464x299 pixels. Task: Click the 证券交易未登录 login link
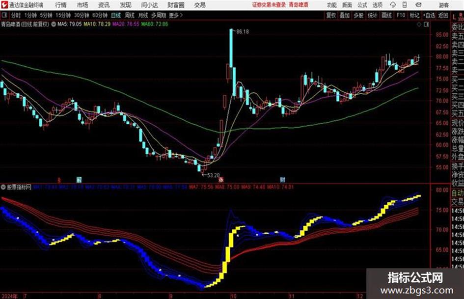tap(269, 5)
